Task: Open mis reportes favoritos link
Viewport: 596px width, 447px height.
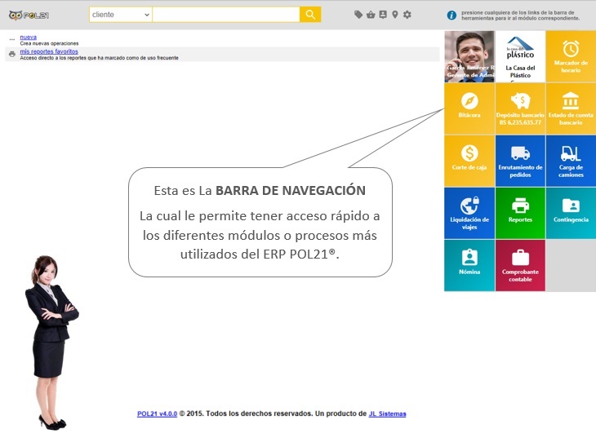Action: (49, 51)
